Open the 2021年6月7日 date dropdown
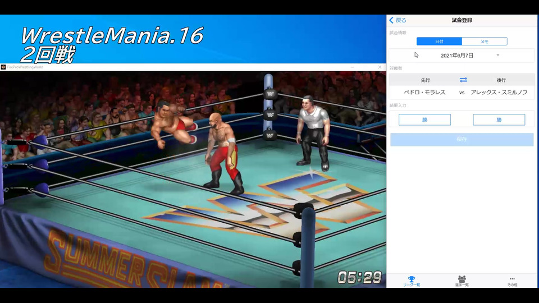Image resolution: width=539 pixels, height=303 pixels. tap(462, 56)
